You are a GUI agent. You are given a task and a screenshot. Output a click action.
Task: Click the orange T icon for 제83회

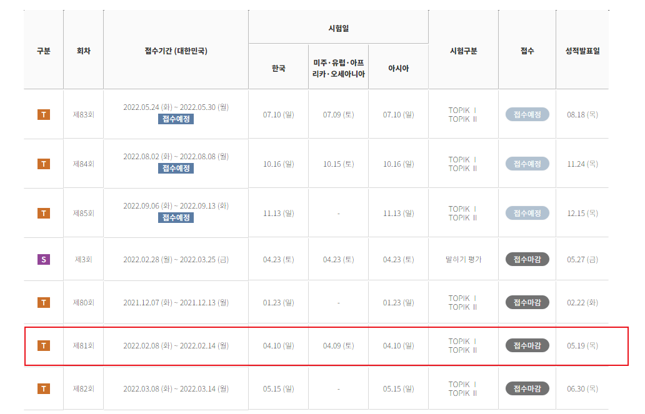(x=44, y=114)
